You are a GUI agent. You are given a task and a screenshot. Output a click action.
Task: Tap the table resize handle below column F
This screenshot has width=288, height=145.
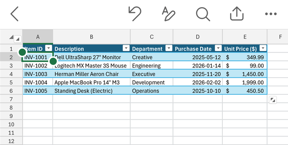(273, 100)
